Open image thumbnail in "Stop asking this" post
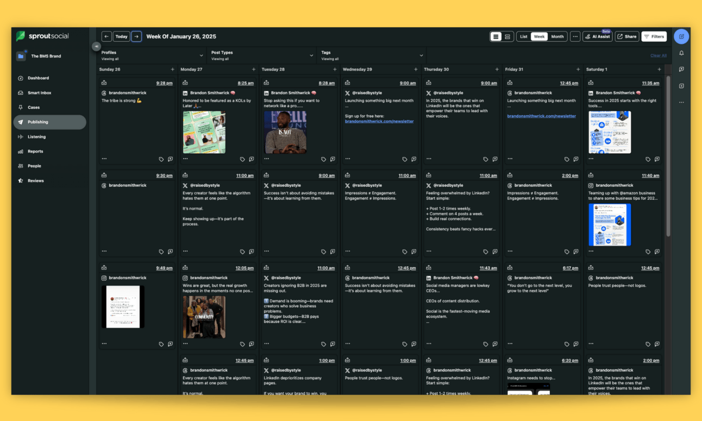The width and height of the screenshot is (702, 421). point(285,132)
